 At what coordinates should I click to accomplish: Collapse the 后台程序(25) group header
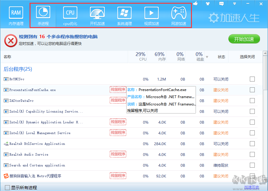pyautogui.click(x=18, y=69)
